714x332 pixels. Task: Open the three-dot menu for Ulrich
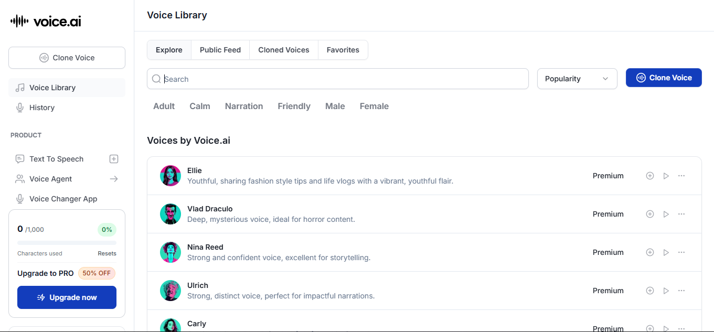pos(681,291)
